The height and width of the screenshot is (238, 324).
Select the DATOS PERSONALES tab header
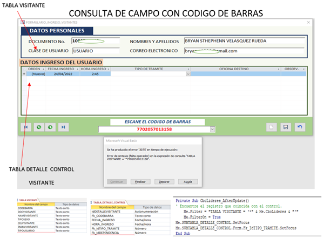click(57, 31)
